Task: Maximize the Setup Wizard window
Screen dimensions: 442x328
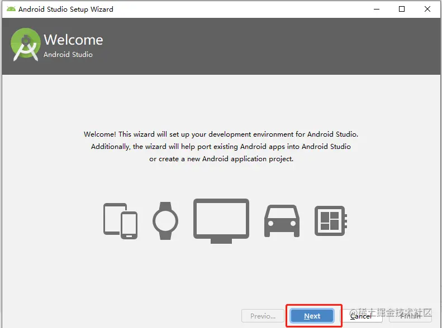Action: coord(402,9)
